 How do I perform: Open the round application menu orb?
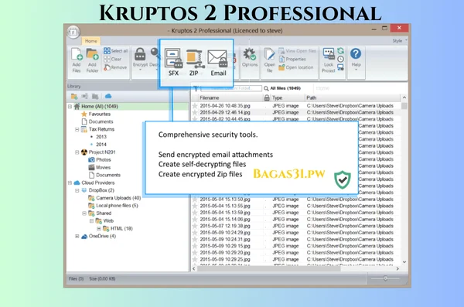[73, 32]
